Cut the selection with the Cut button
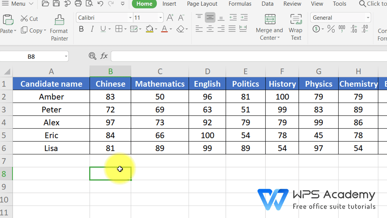The image size is (387, 218). pos(29,19)
